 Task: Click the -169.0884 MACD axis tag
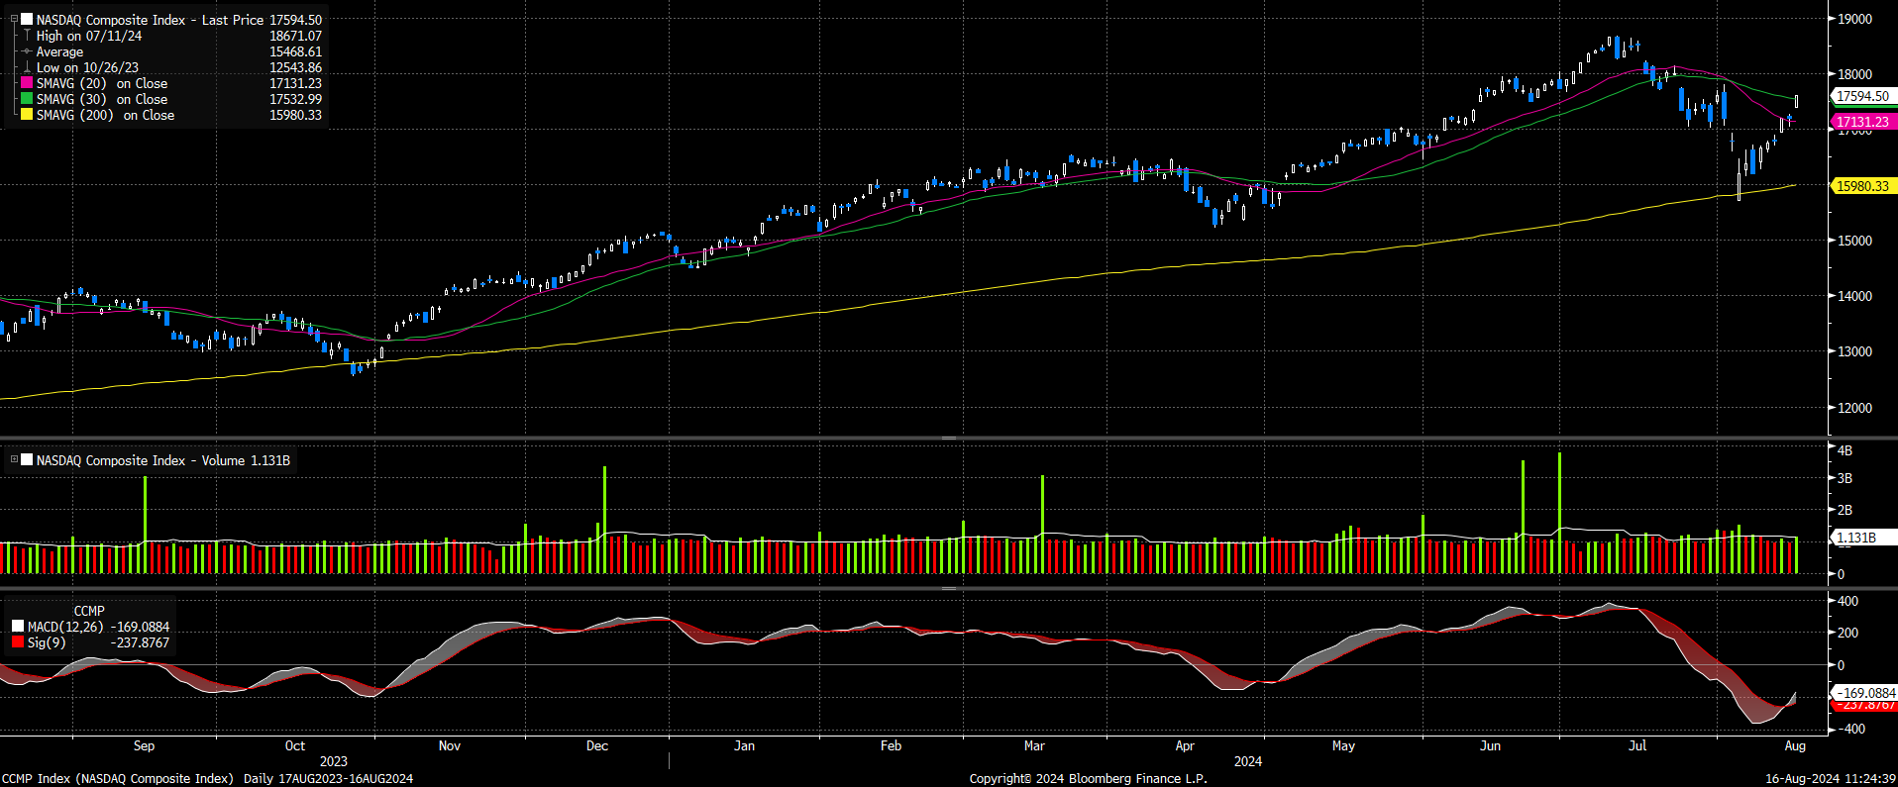pos(1865,693)
